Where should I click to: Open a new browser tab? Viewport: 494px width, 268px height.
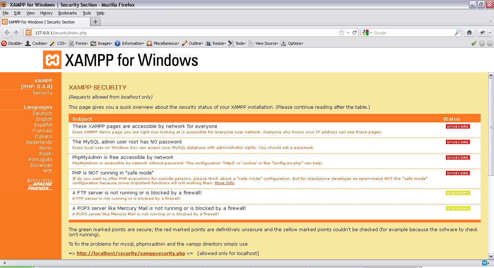pyautogui.click(x=95, y=21)
